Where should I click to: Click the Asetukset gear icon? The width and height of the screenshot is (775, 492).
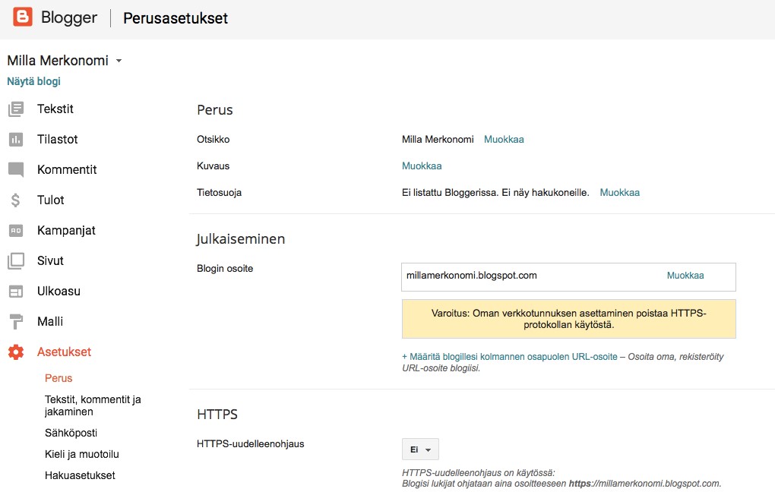point(16,352)
